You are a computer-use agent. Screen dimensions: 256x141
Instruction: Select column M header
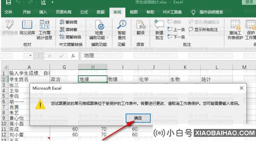244,67
